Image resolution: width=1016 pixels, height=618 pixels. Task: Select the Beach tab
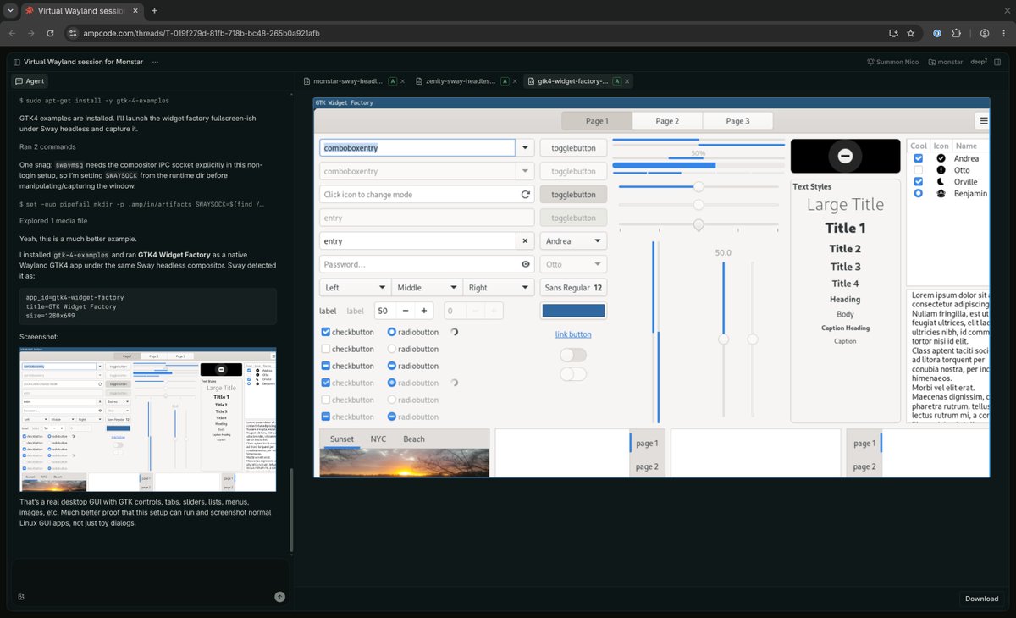pos(414,439)
